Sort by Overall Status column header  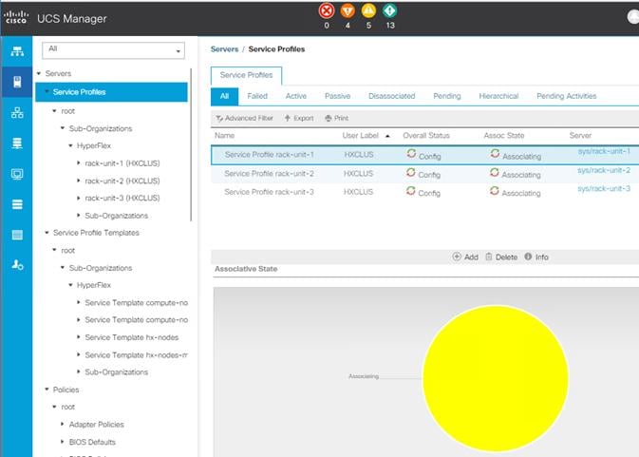426,135
